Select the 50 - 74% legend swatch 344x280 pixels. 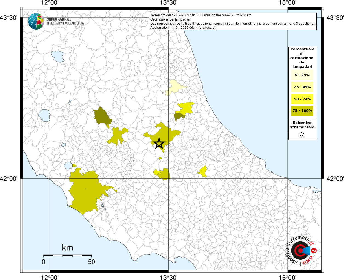point(302,99)
